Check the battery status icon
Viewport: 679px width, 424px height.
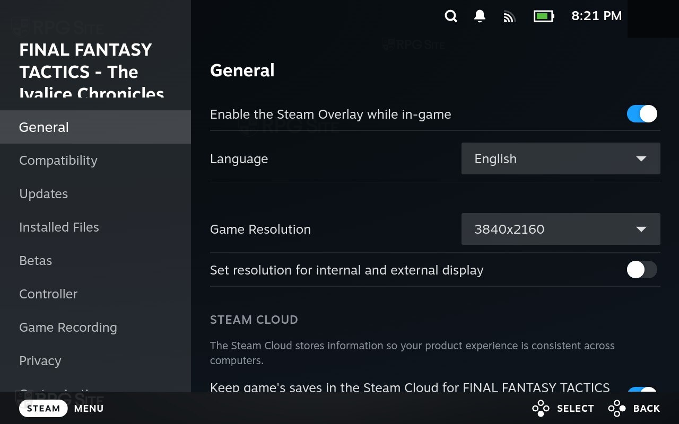tap(544, 16)
